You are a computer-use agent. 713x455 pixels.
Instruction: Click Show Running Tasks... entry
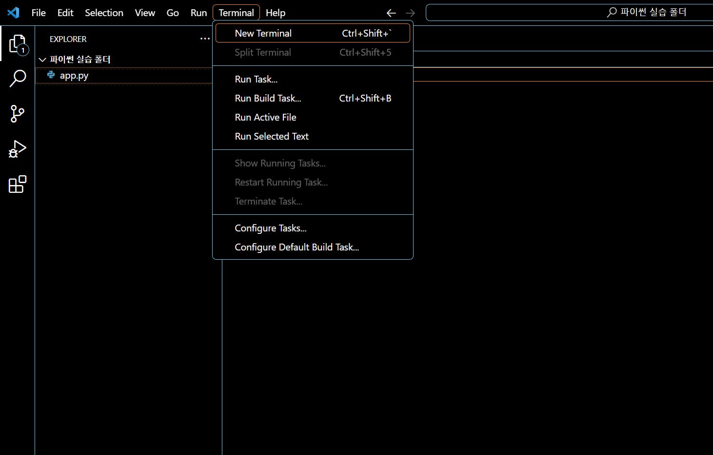click(x=313, y=163)
